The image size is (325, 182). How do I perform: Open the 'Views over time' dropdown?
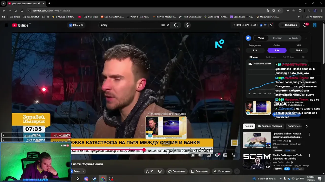pos(262,64)
